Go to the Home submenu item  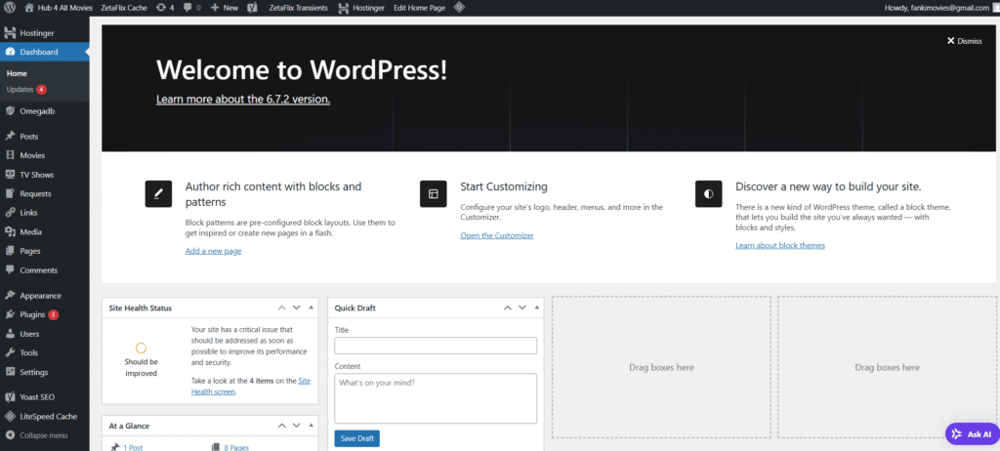point(18,73)
